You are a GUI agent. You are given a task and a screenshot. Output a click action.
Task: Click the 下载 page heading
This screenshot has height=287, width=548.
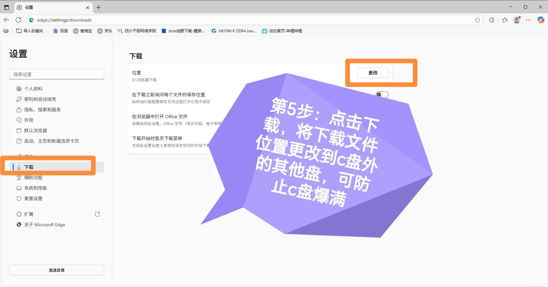(x=136, y=56)
